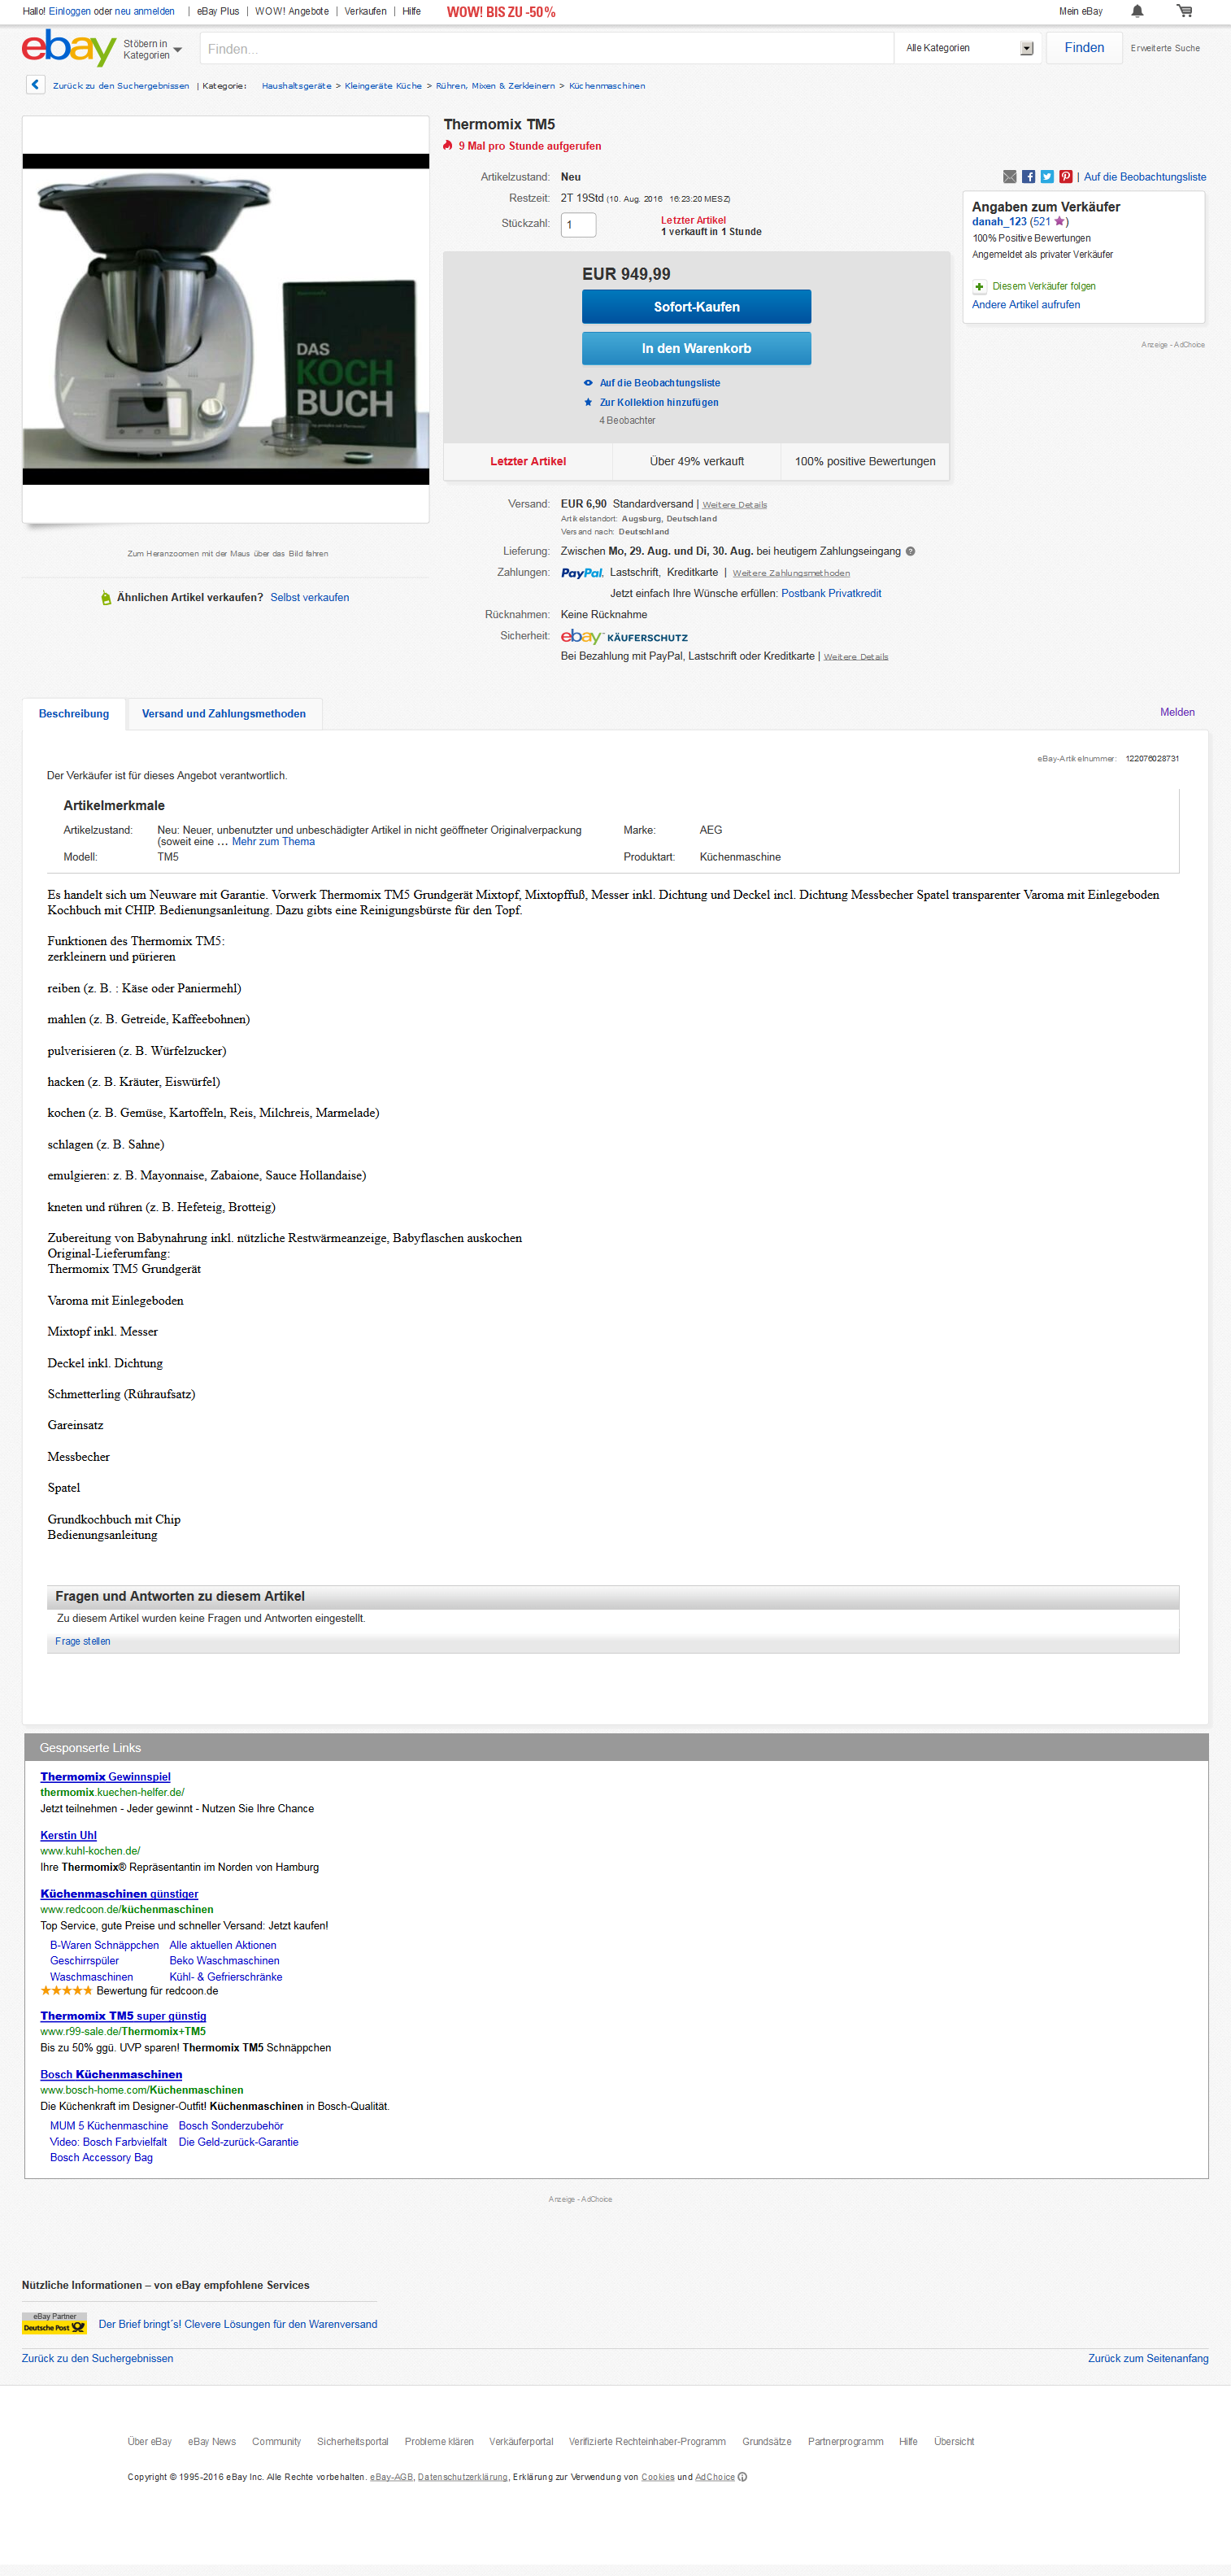The height and width of the screenshot is (2576, 1231).
Task: Click the Finden search input field
Action: click(546, 48)
